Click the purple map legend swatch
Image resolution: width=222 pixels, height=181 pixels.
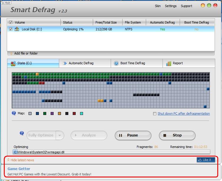[x=52, y=113]
